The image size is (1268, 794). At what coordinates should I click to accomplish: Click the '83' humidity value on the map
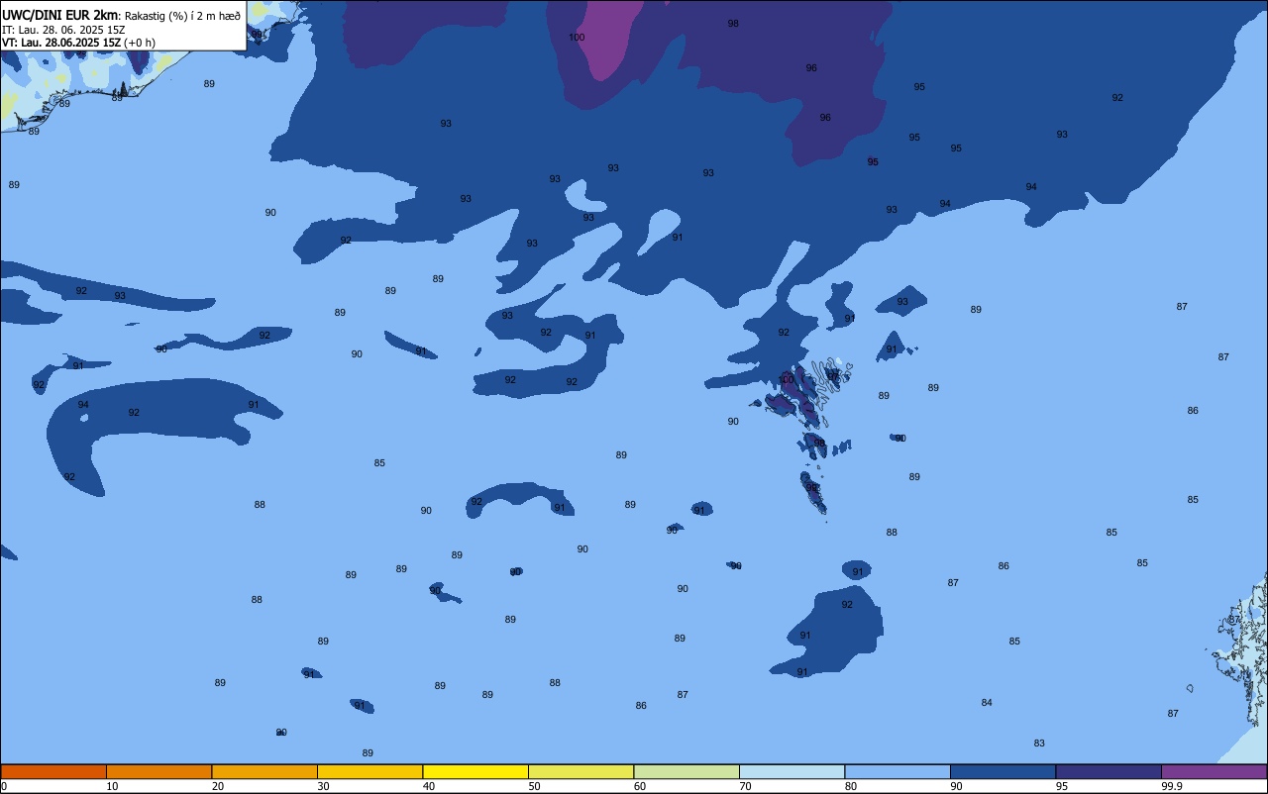coord(1039,744)
